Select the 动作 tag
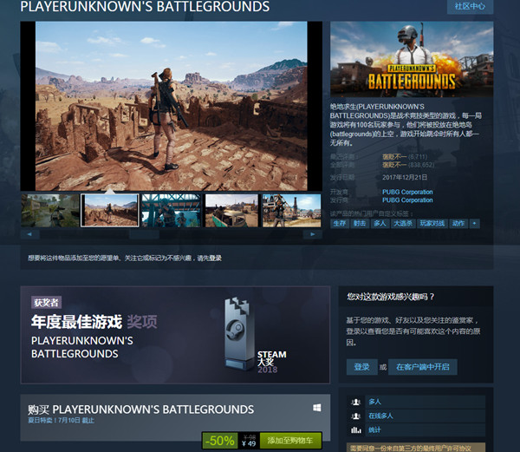520x452 pixels. [x=458, y=223]
